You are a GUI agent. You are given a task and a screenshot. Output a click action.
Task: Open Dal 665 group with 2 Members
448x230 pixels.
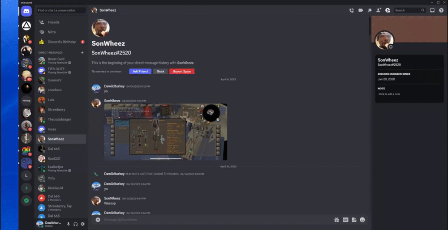click(61, 198)
